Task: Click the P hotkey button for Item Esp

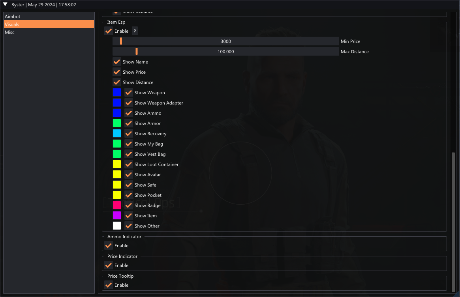Action: click(x=135, y=31)
